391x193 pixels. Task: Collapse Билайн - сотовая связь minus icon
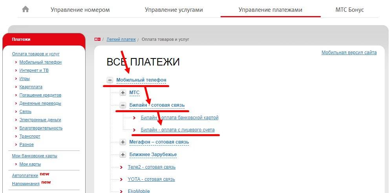pyautogui.click(x=123, y=105)
